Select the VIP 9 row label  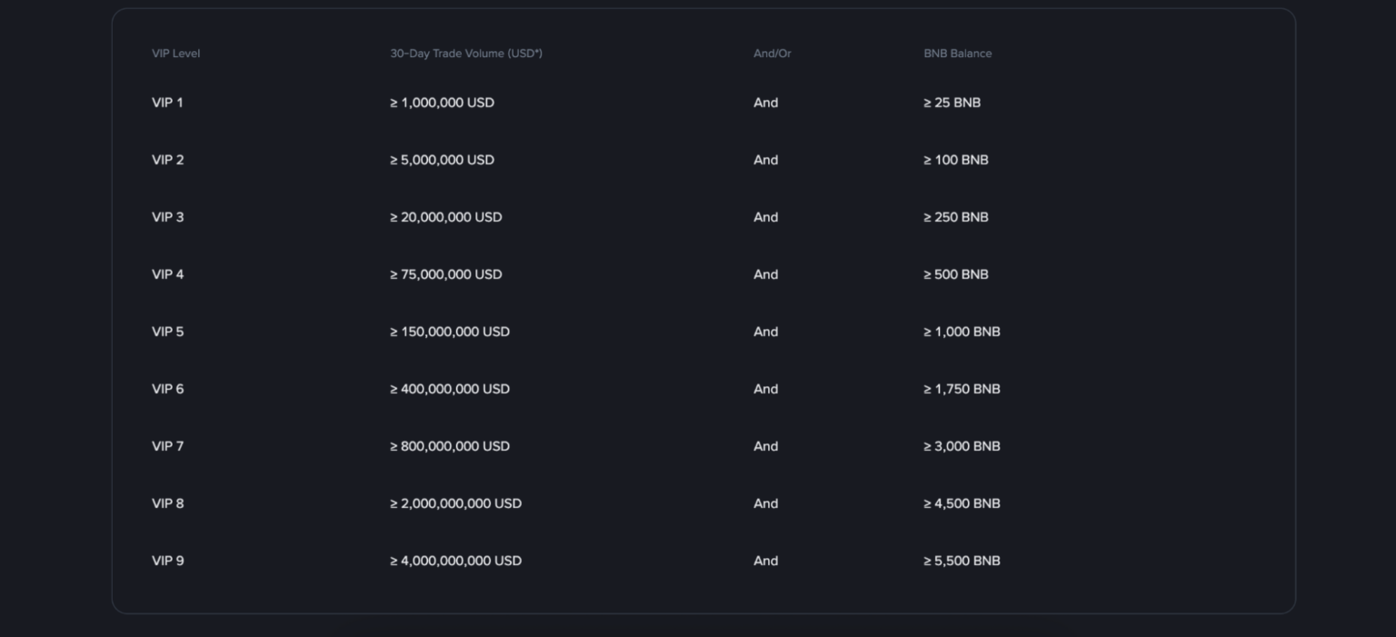(x=167, y=561)
